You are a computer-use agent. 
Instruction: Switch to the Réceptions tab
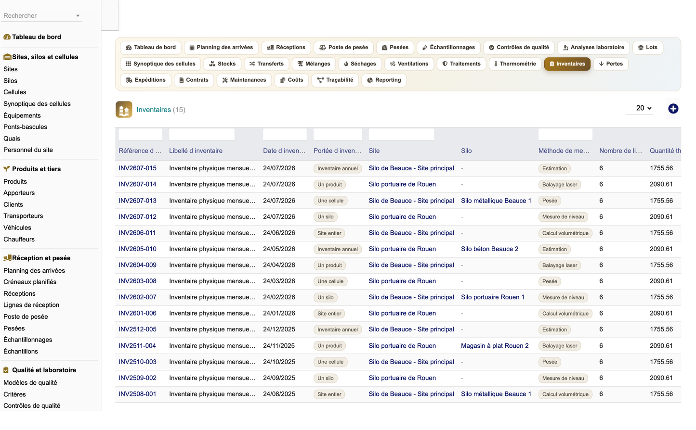286,48
